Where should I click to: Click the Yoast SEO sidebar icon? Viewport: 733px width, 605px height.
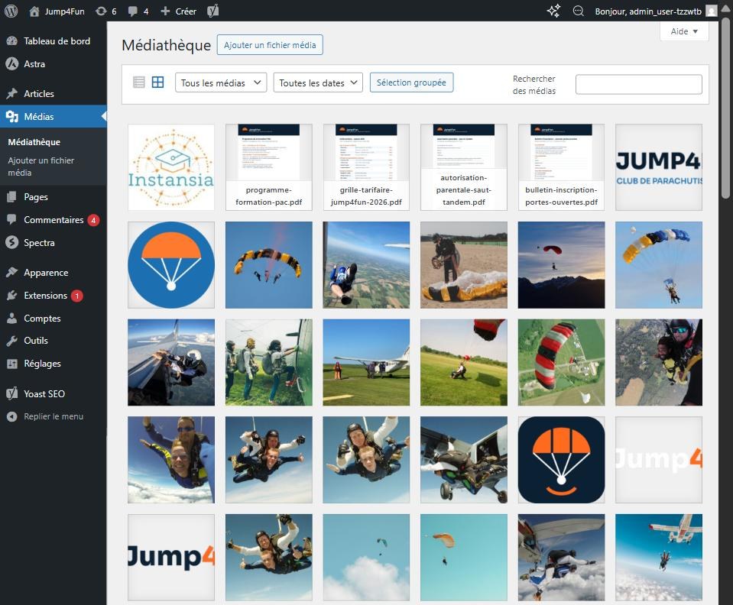(12, 393)
